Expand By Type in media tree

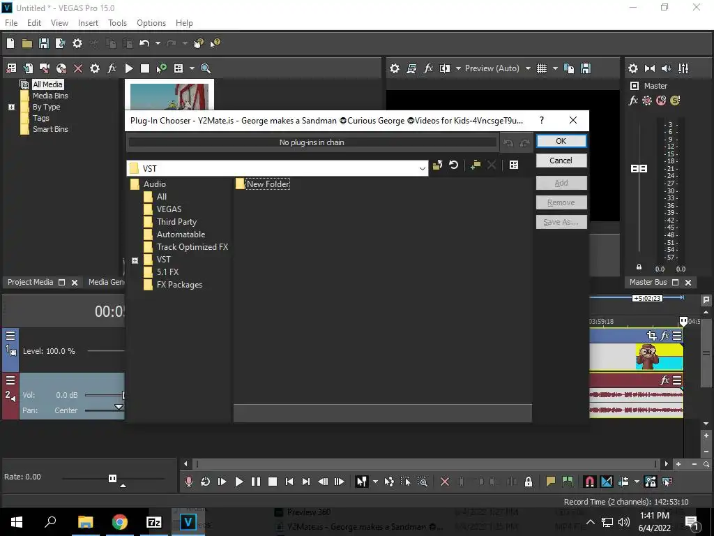pos(11,107)
